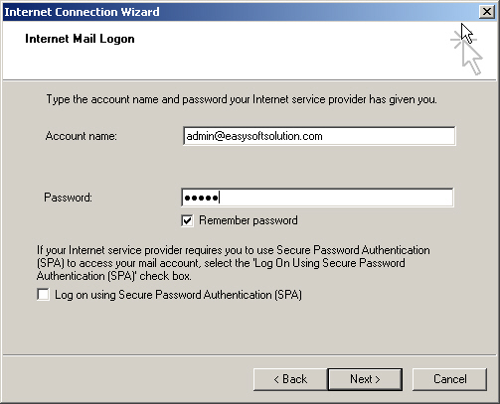Click on the admin@easysoftsolution.com text
The height and width of the screenshot is (404, 500).
coord(254,136)
